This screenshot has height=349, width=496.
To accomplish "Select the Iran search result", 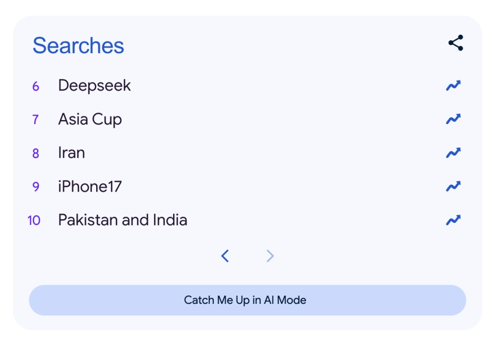I will (71, 153).
